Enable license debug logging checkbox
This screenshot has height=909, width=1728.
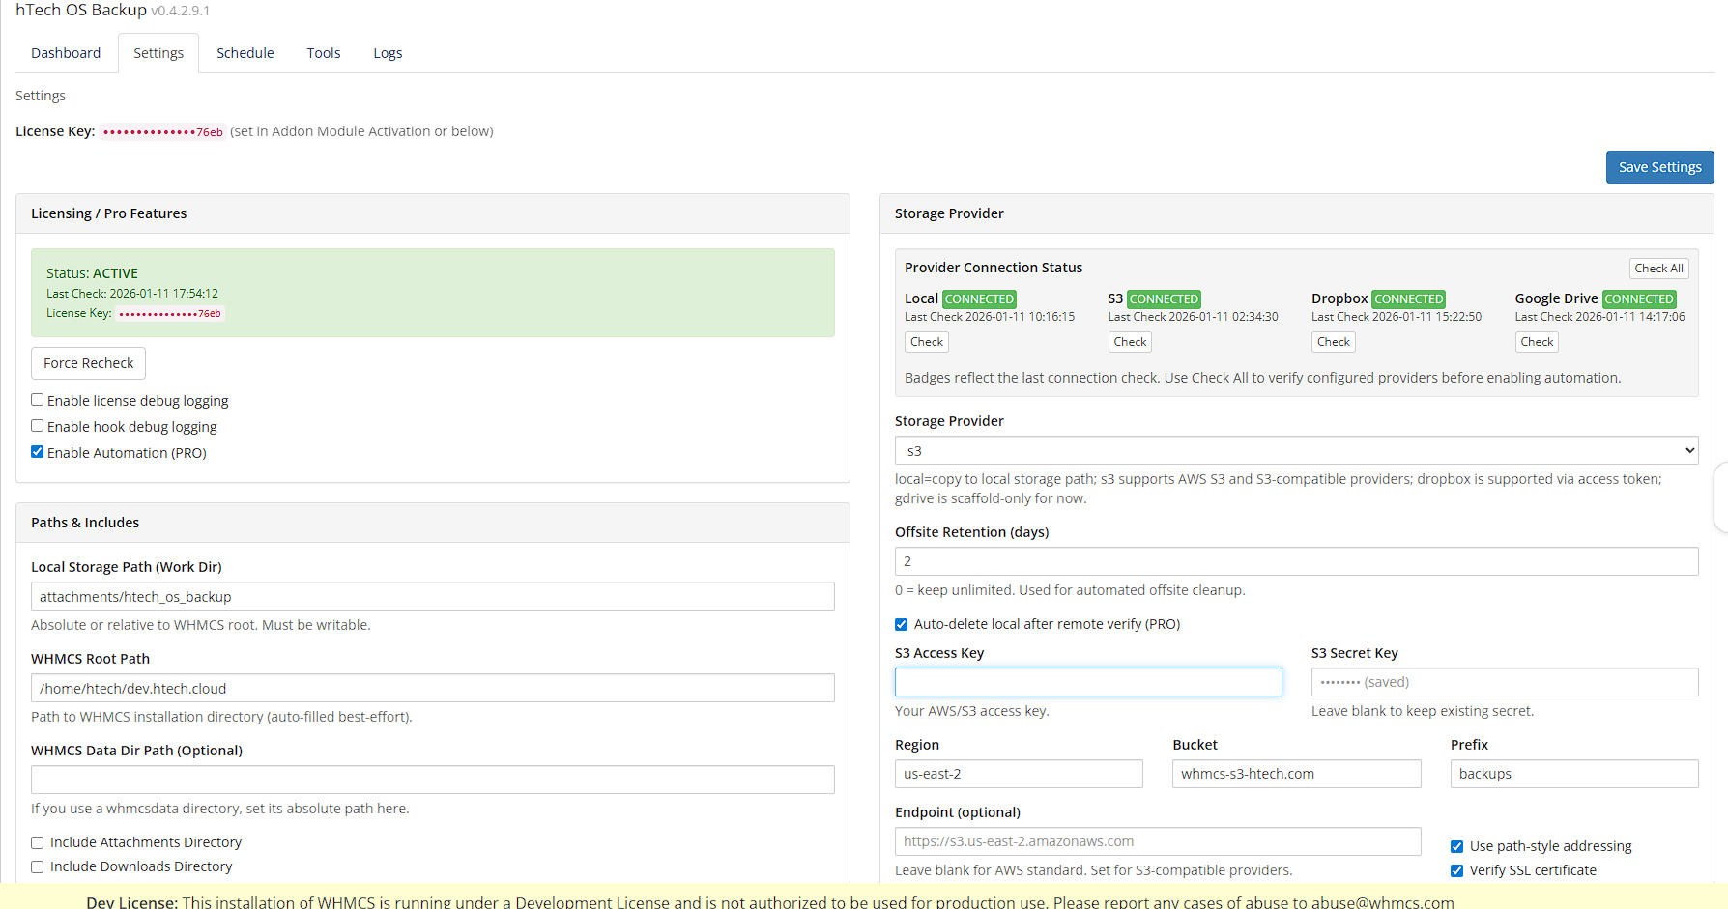point(38,400)
